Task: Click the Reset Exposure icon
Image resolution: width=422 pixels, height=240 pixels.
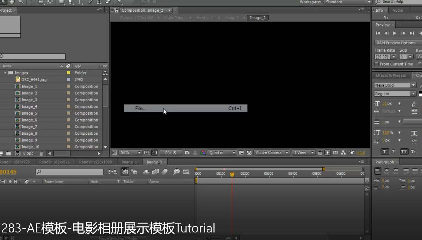Action: pos(351,153)
